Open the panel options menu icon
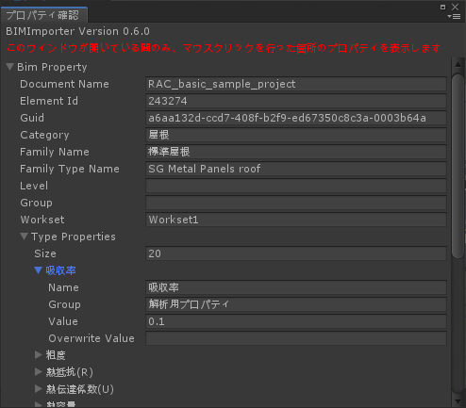Screen dimensions: 466x408 click(x=454, y=17)
